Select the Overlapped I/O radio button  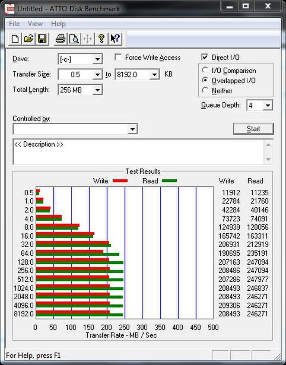(x=205, y=80)
